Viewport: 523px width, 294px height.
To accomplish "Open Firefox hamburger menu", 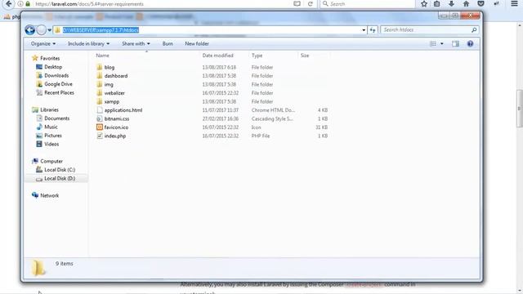I will pyautogui.click(x=514, y=4).
